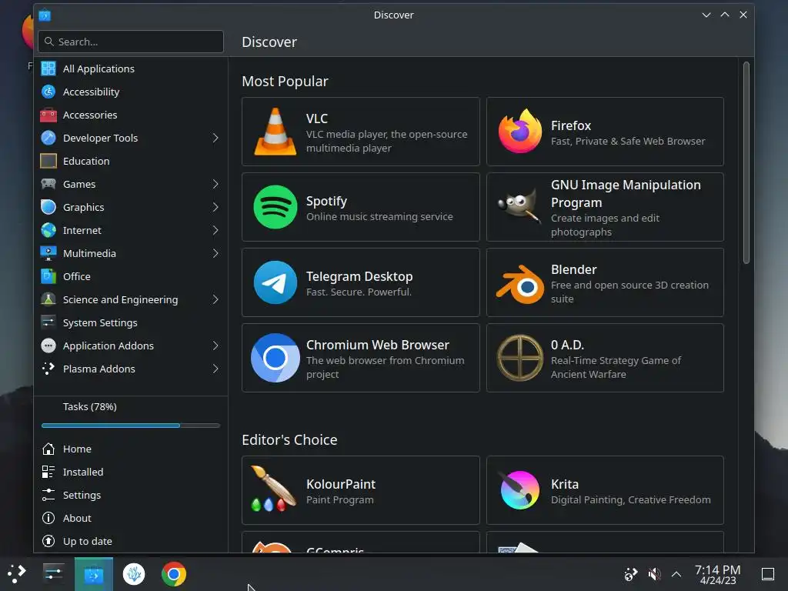The width and height of the screenshot is (788, 591).
Task: Click the Education chalkboard icon
Action: pos(48,161)
